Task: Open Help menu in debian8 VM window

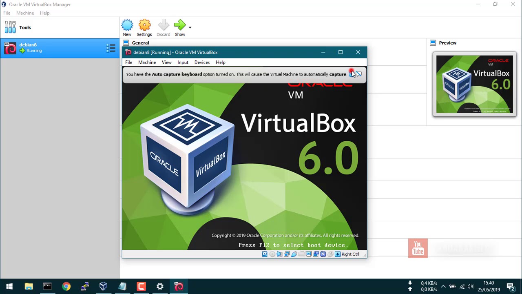Action: pos(221,62)
